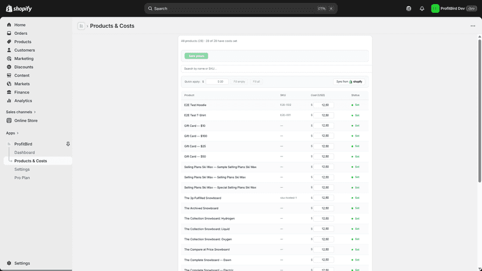Open the three-dot more actions menu

pyautogui.click(x=473, y=26)
